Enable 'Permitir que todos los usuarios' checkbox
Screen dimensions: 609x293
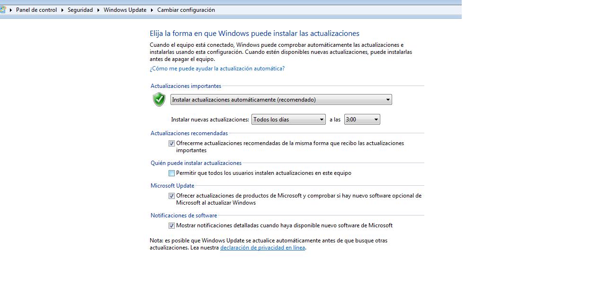[x=171, y=173]
